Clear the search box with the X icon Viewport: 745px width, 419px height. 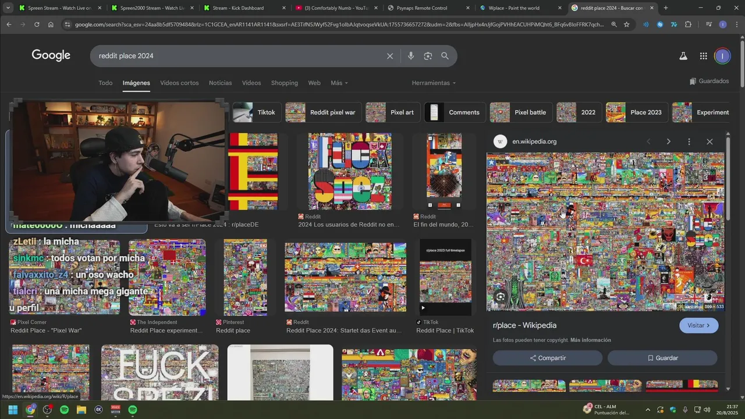point(390,56)
